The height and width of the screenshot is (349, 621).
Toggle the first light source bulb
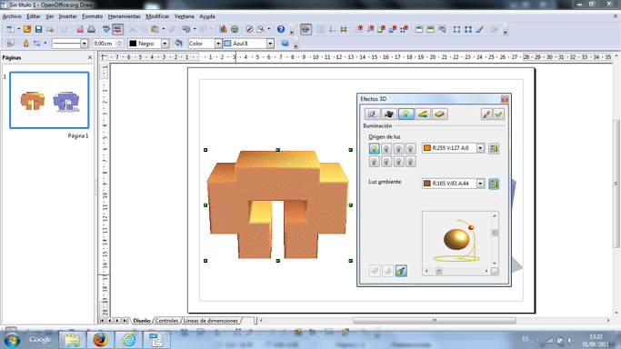tap(374, 149)
